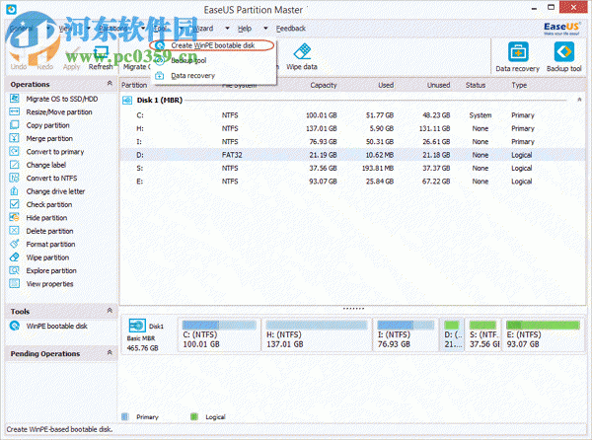Select the E: (NTFS) 93.07 GB partition block
592x440 pixels.
click(543, 334)
